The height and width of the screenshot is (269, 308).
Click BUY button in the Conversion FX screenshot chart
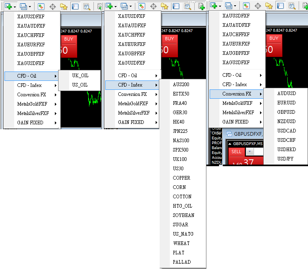click(274, 46)
